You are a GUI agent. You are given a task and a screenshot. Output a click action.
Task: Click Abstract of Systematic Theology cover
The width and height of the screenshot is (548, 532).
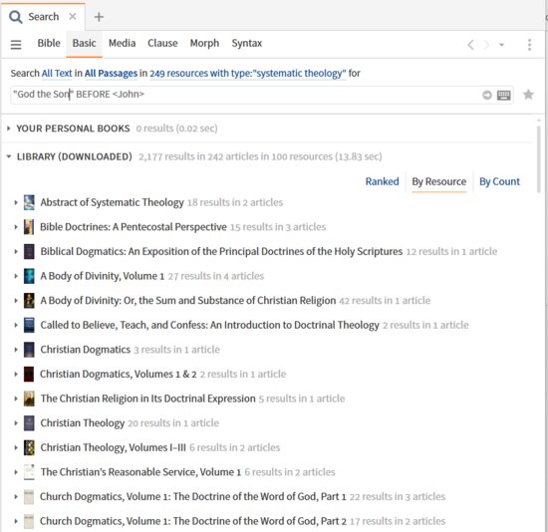pyautogui.click(x=29, y=202)
